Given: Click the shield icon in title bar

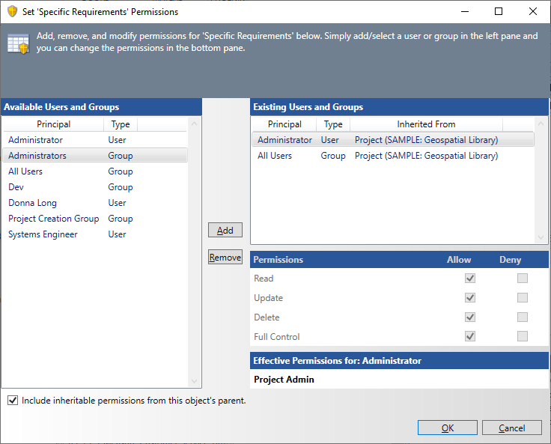Looking at the screenshot, I should coord(12,12).
